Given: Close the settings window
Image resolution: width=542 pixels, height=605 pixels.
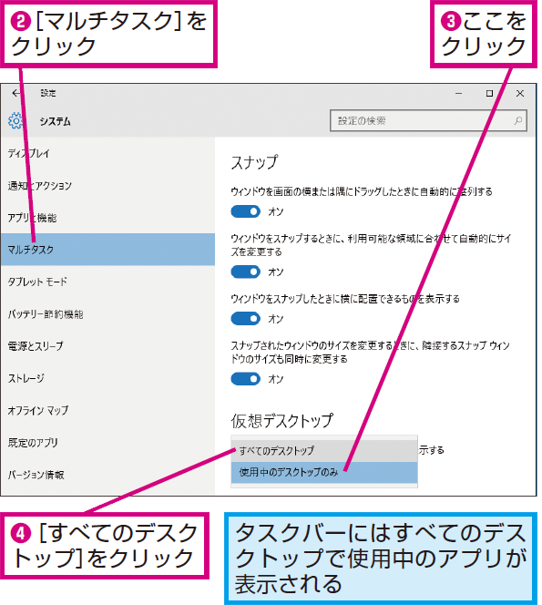Looking at the screenshot, I should tap(520, 93).
